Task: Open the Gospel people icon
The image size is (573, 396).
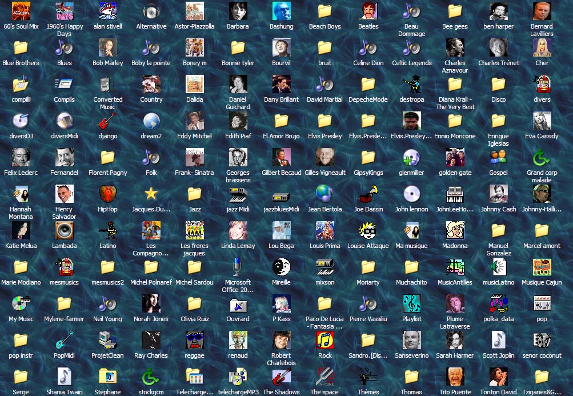Action: pyautogui.click(x=499, y=157)
